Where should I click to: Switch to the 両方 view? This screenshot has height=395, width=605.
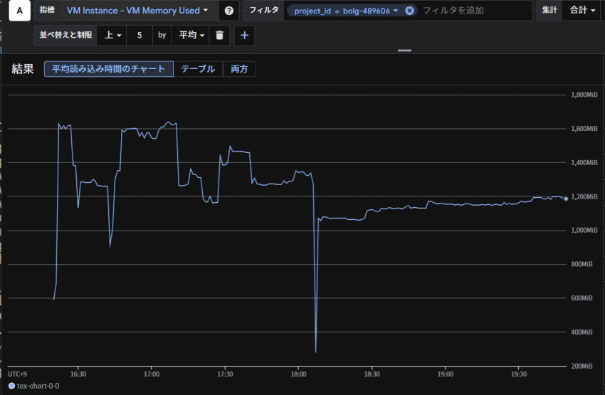tap(239, 69)
